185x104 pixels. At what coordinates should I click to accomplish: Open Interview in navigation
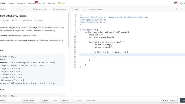(x=32, y=3)
